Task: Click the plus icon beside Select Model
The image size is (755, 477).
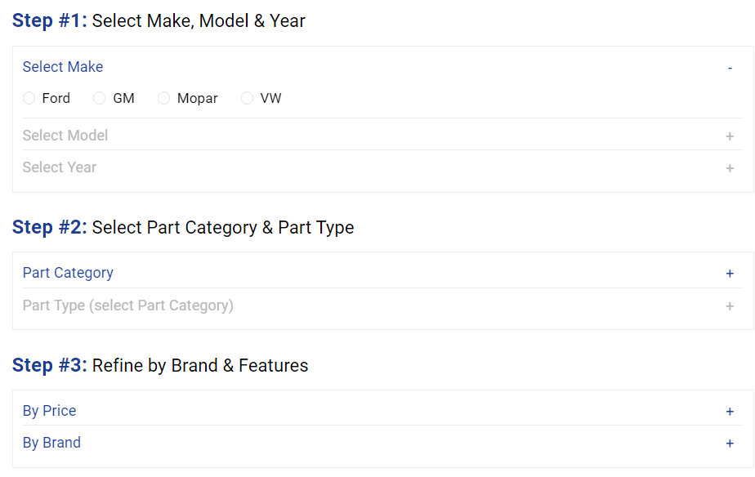Action: tap(730, 136)
